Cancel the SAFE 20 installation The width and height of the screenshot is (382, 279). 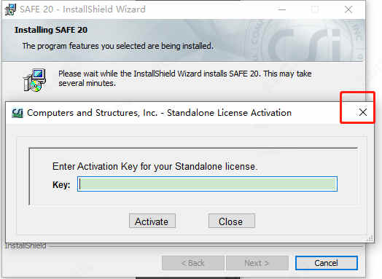click(x=327, y=263)
